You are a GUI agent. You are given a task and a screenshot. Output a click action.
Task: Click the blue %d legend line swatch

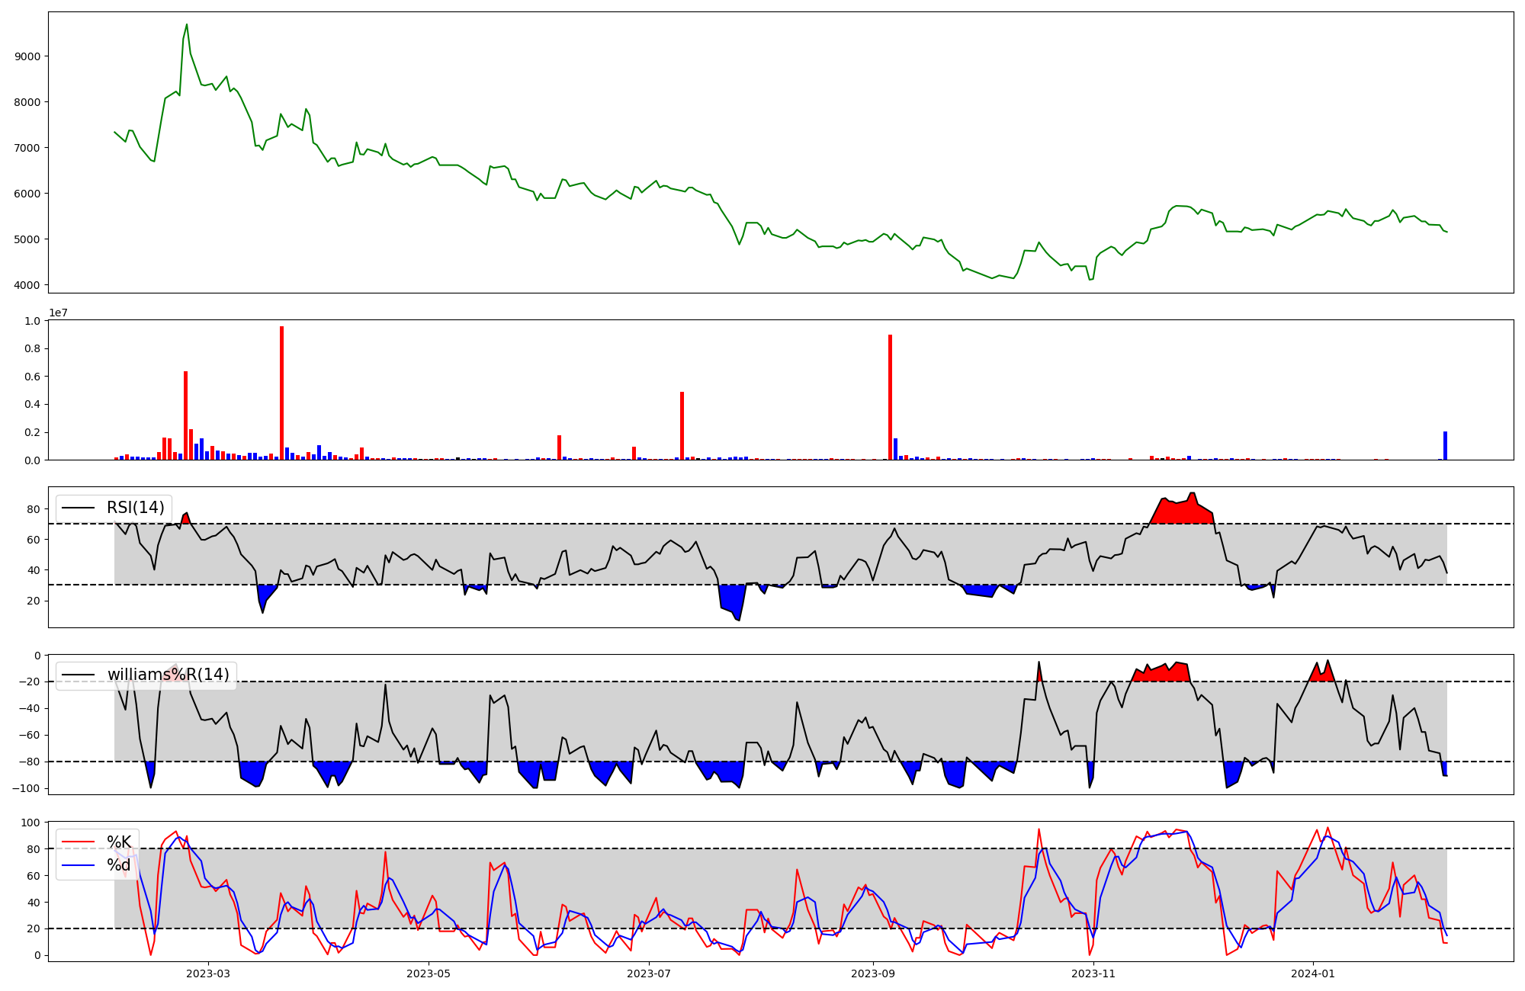point(79,865)
